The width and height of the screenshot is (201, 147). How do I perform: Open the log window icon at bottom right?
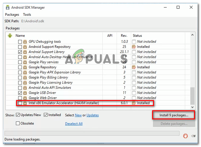click(193, 136)
